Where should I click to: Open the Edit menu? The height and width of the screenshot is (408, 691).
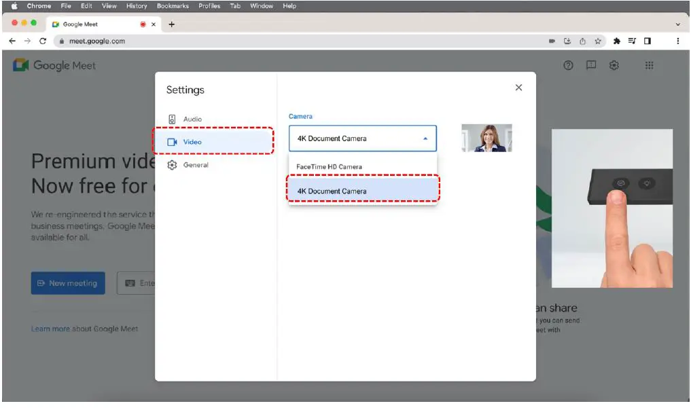point(86,6)
